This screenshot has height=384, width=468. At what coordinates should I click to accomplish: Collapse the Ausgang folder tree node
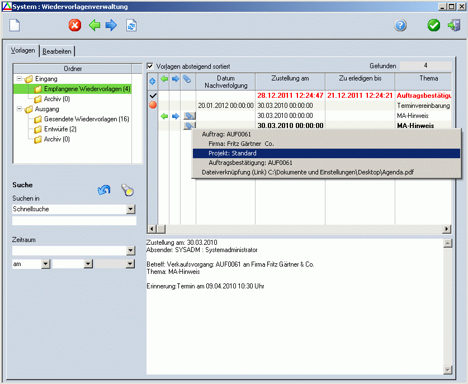(20, 109)
